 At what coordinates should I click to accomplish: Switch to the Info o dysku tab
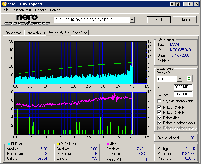click(35, 33)
